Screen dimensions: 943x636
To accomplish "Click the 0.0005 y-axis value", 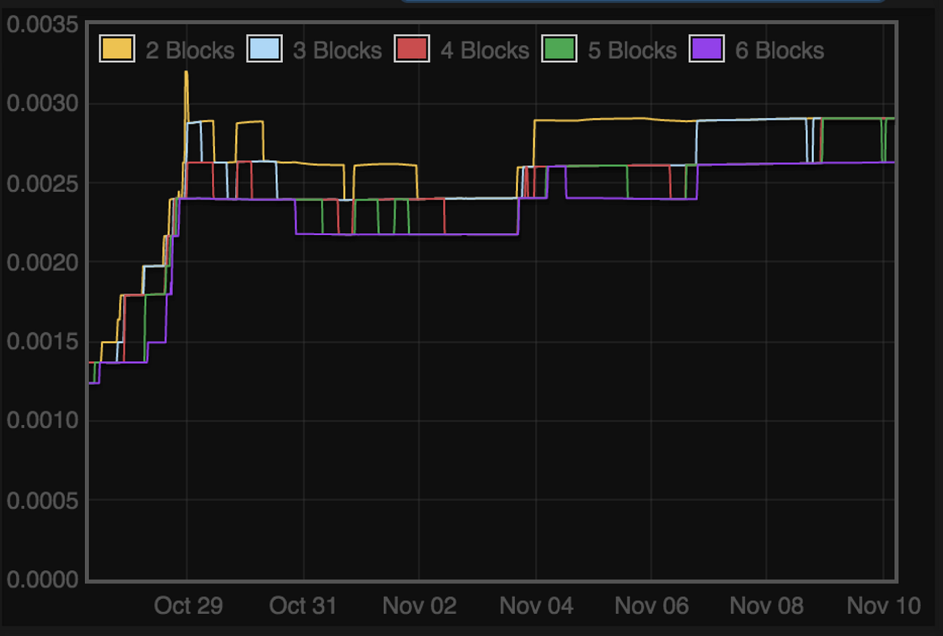I will point(42,501).
